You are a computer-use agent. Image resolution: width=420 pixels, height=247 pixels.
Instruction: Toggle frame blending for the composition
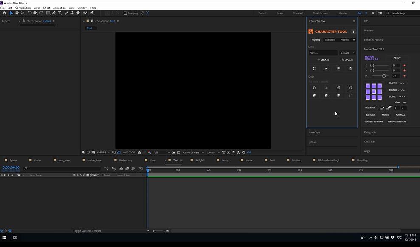coord(127,169)
